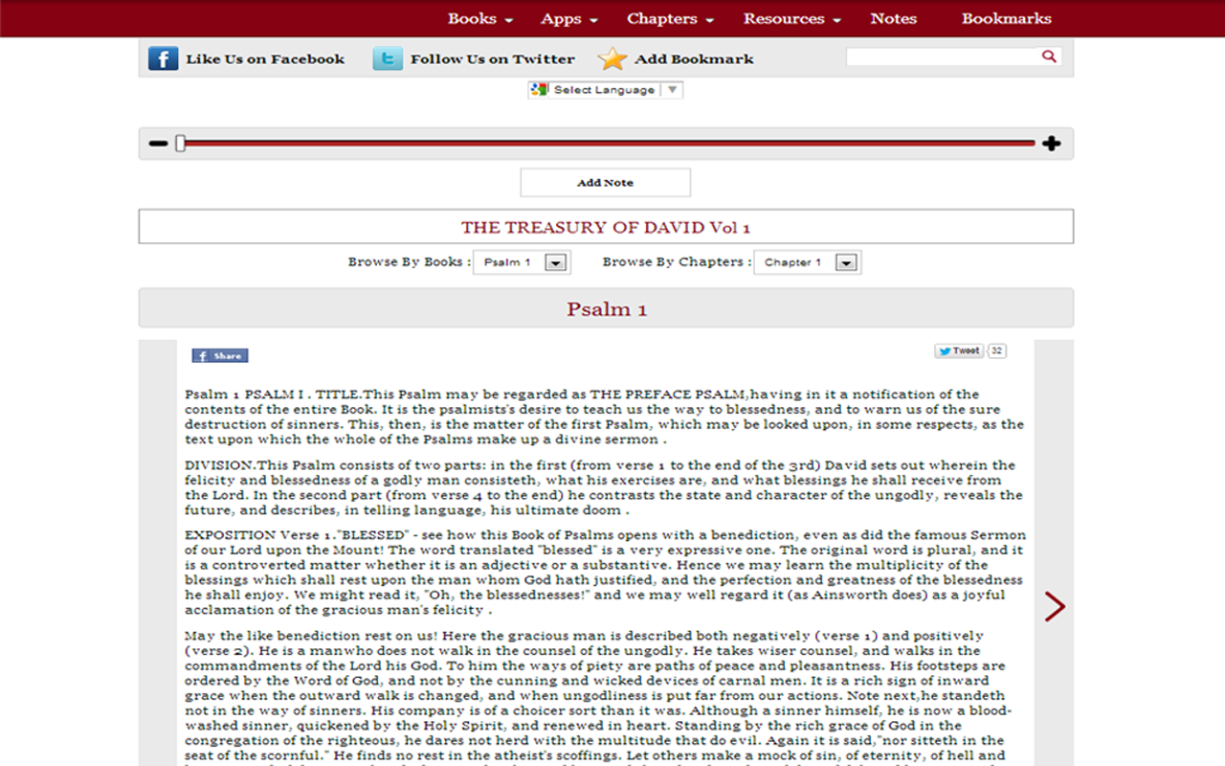
Task: Select the Bookmarks menu item
Action: click(1006, 18)
